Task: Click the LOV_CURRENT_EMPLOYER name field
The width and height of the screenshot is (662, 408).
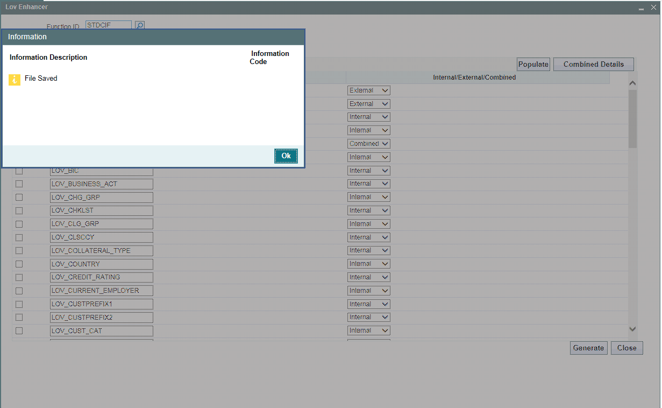Action: 102,290
